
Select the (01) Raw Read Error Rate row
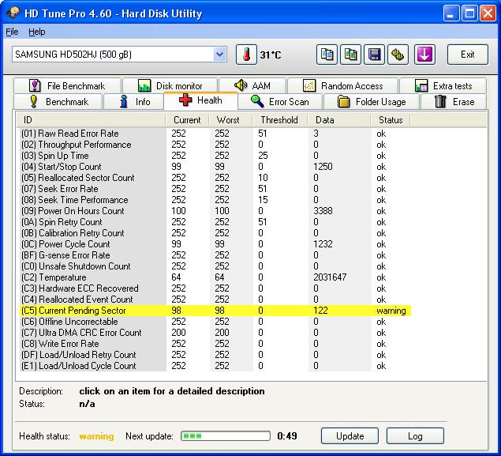[x=216, y=134]
